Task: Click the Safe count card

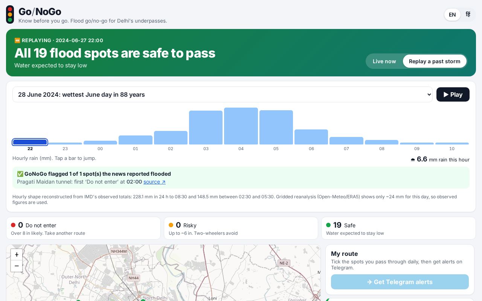Action: coord(398,228)
